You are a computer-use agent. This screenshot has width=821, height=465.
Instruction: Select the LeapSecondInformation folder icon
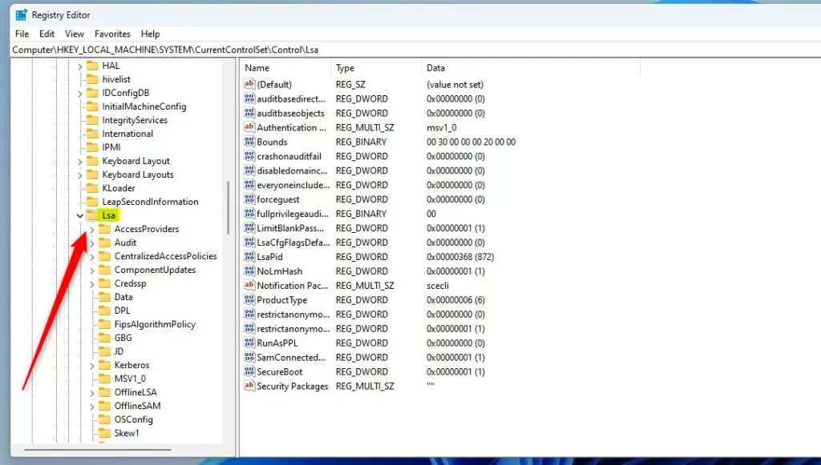(x=92, y=201)
